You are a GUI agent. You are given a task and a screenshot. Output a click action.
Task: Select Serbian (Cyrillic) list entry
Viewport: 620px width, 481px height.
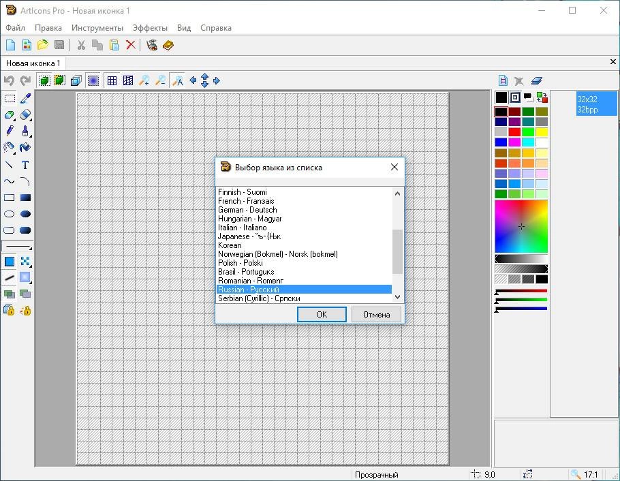305,298
